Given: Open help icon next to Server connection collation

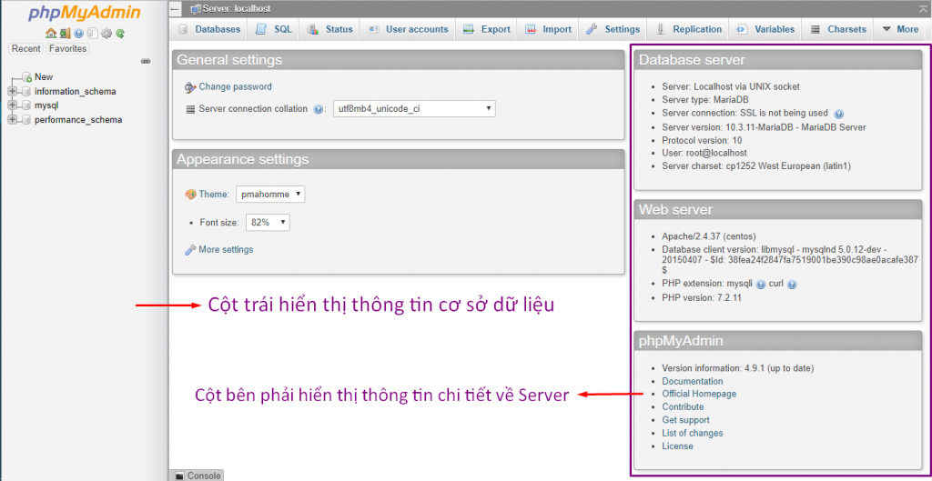Looking at the screenshot, I should pyautogui.click(x=318, y=109).
